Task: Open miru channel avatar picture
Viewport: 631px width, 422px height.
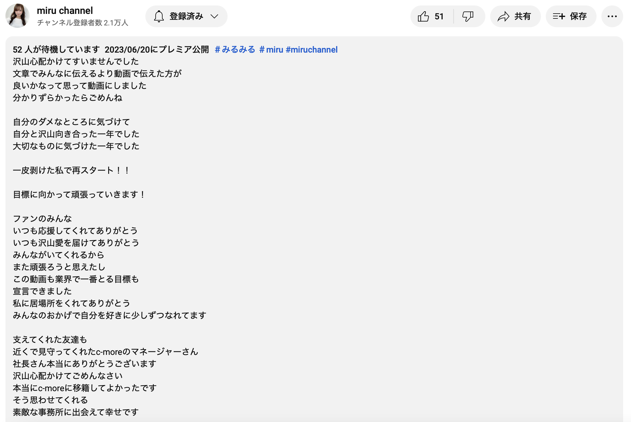Action: pos(18,16)
